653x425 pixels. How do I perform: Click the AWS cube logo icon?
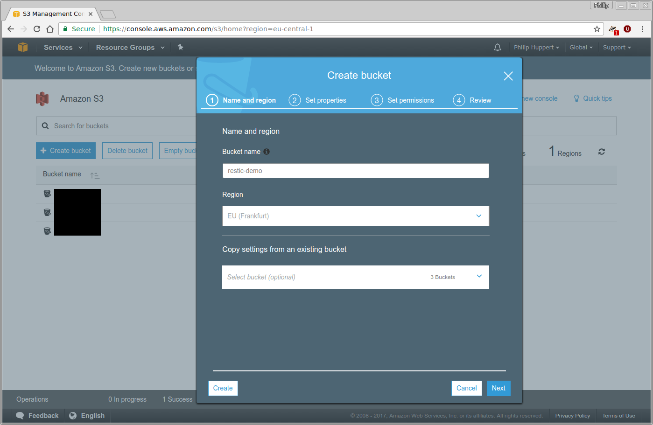tap(23, 47)
